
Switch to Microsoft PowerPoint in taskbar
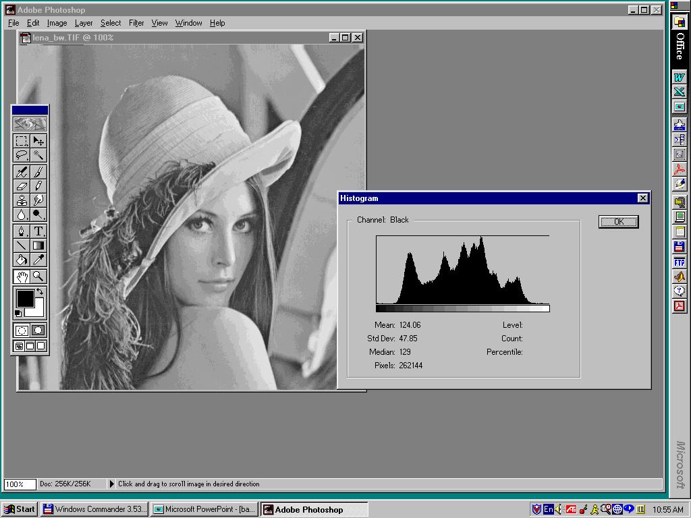(204, 509)
